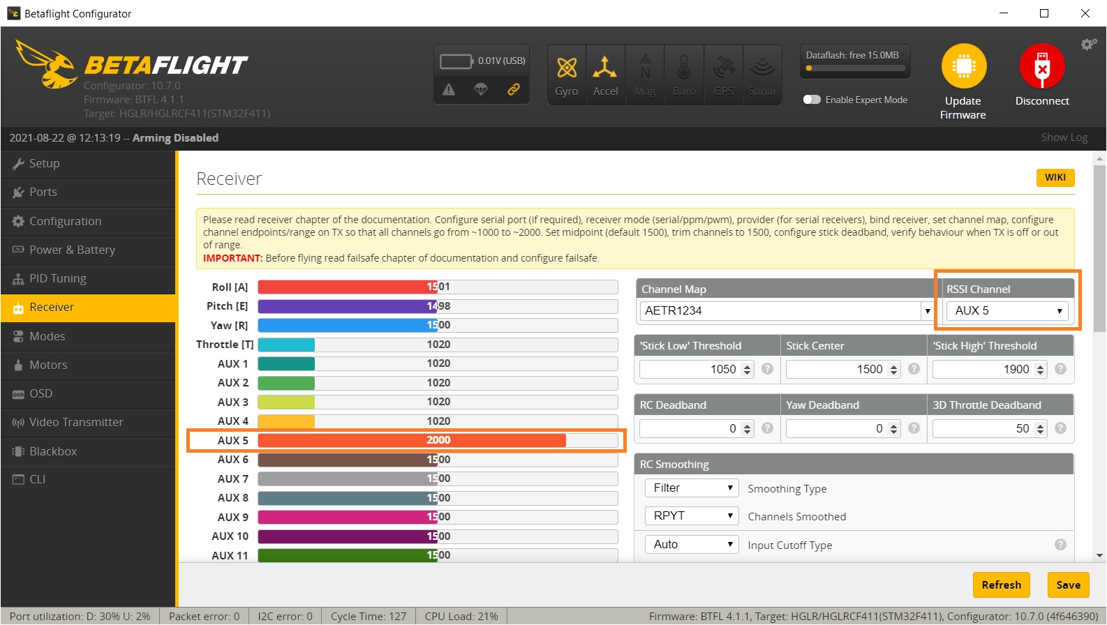Click the Stick Low Threshold 1050 field

(x=697, y=370)
